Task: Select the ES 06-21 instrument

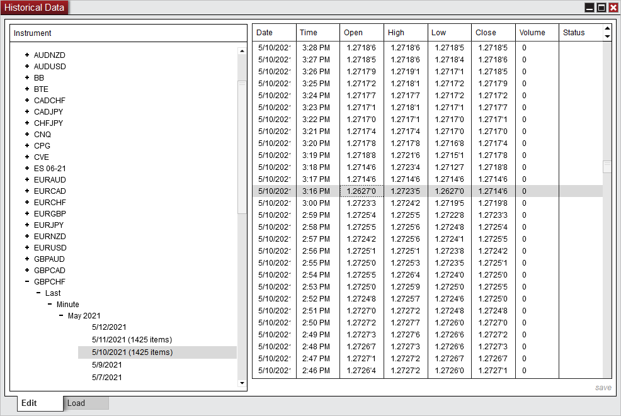Action: coord(50,168)
